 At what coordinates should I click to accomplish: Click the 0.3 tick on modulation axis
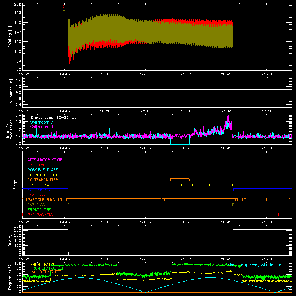point(18,122)
